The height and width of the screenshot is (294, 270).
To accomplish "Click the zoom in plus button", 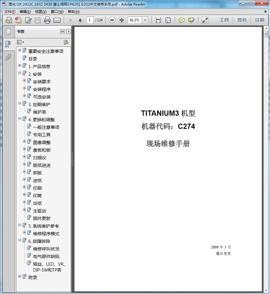I will pos(122,20).
